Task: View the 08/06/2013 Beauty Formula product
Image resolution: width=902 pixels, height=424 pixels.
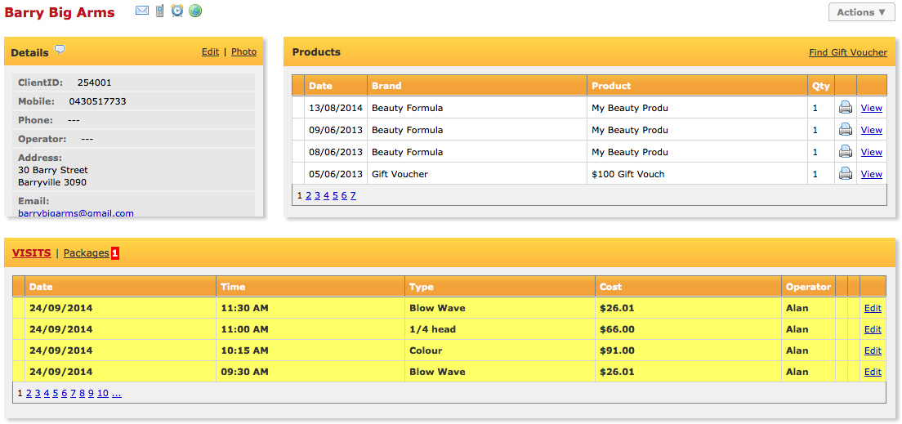Action: 871,152
